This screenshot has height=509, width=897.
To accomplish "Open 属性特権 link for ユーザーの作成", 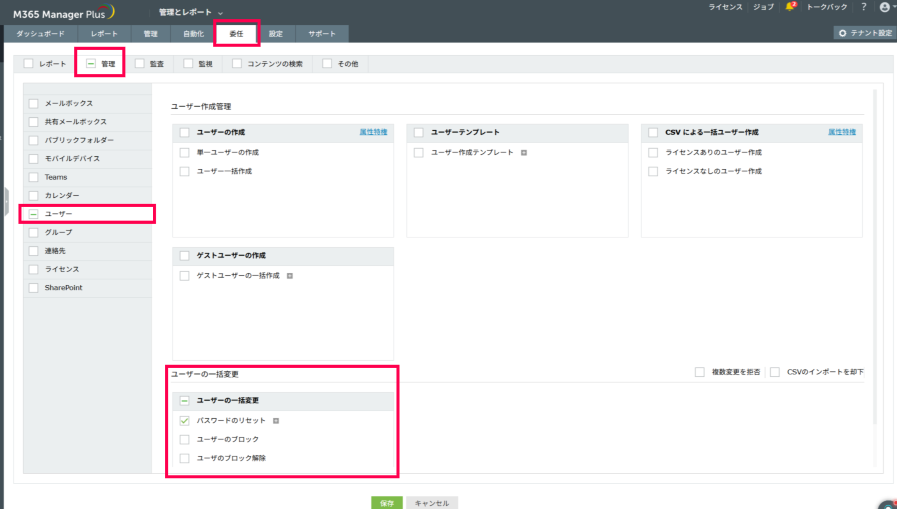I will pos(373,132).
